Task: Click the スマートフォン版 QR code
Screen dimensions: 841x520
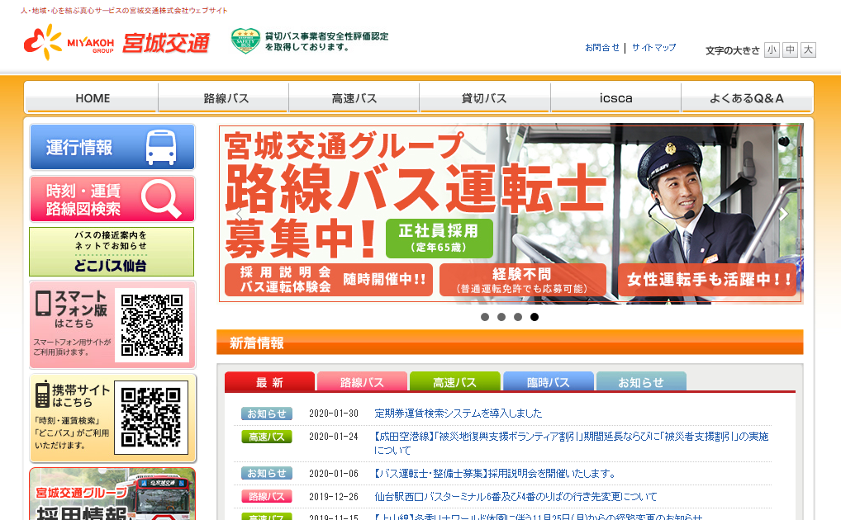Action: [x=152, y=325]
